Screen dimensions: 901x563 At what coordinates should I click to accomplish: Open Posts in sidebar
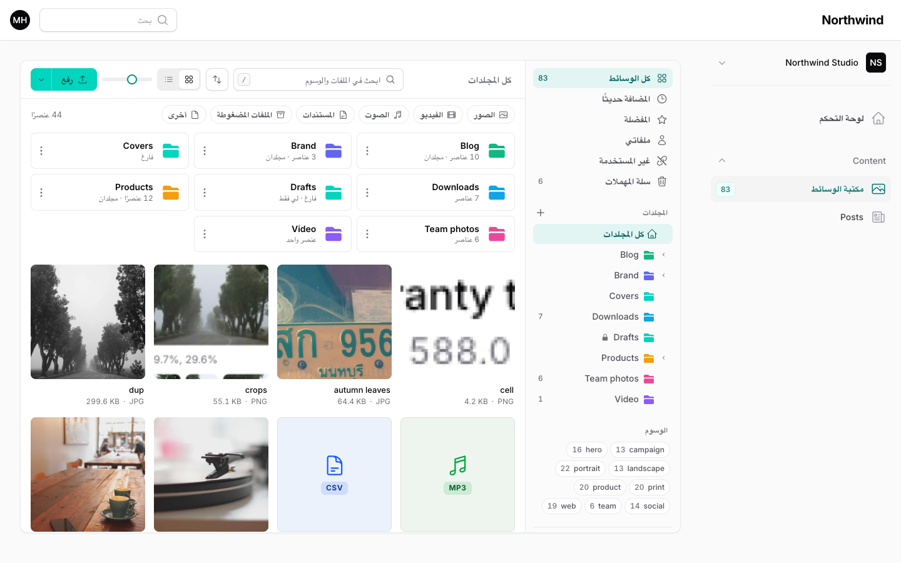(x=801, y=217)
